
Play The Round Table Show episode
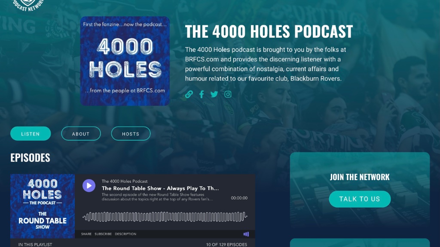[89, 185]
